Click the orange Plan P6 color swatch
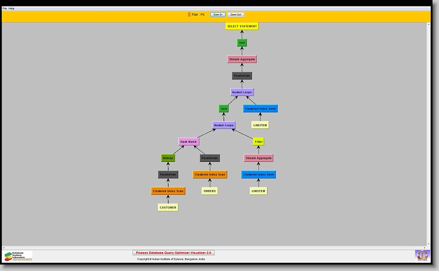This screenshot has height=271, width=439. coord(189,15)
